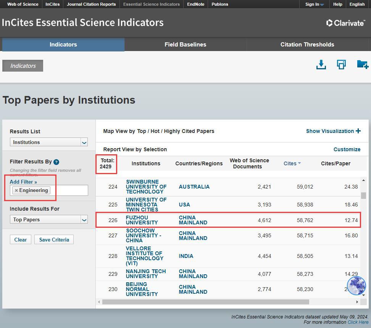The height and width of the screenshot is (328, 371).
Task: Click the horizontal table scrollbar
Action: click(205, 302)
